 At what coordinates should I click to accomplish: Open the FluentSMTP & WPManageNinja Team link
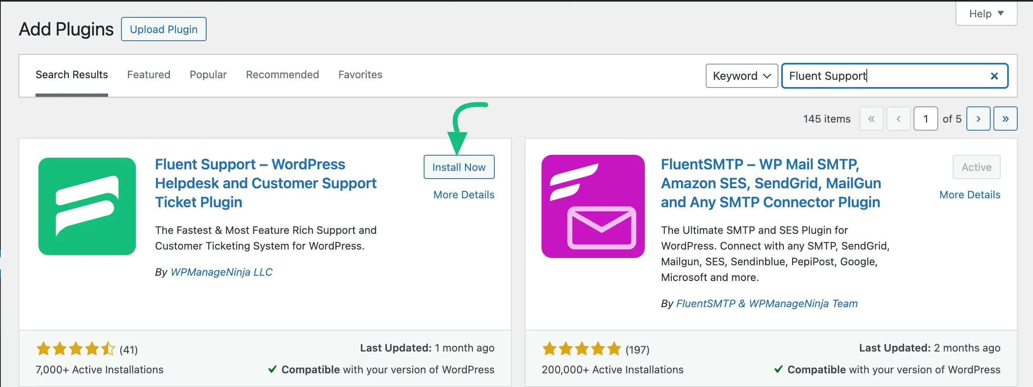(x=767, y=304)
